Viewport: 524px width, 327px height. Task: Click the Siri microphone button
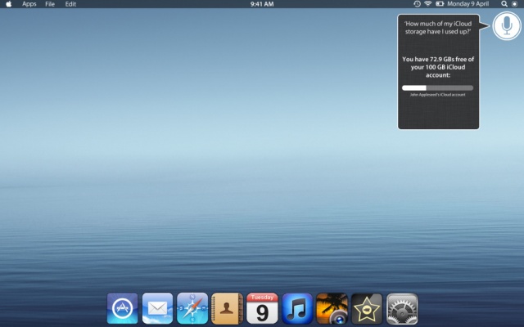(507, 27)
